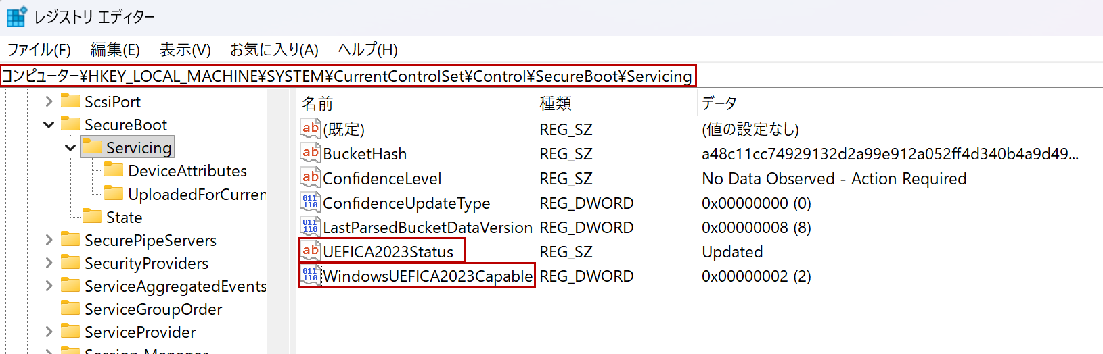Click the DeviceAttributes folder icon
The height and width of the screenshot is (354, 1103).
[x=114, y=170]
